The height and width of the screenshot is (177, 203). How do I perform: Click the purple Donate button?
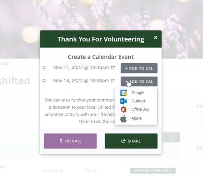70,141
